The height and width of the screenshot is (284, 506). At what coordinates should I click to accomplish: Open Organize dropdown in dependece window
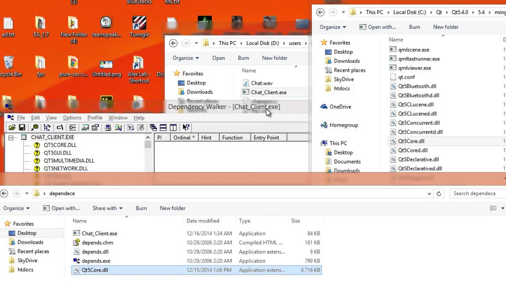16,208
